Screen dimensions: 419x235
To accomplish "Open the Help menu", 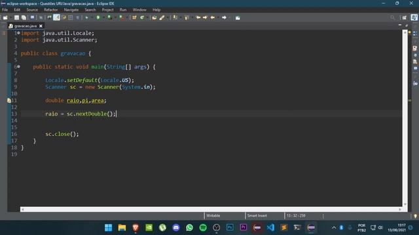I will pos(156,10).
